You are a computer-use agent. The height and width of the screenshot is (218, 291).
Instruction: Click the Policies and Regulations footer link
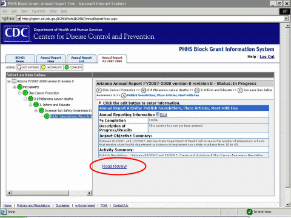33,205
